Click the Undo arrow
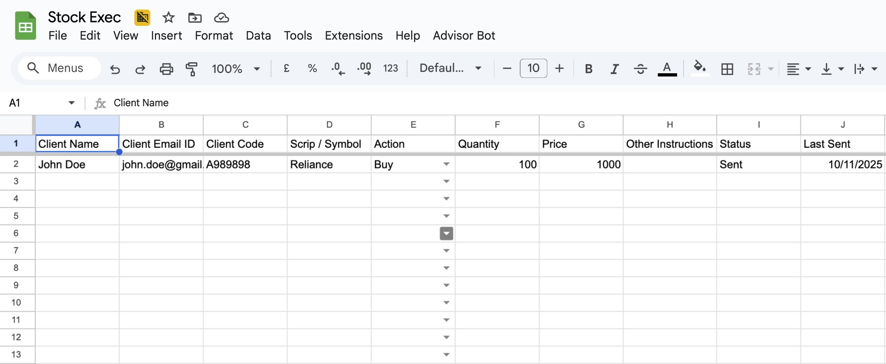 coord(115,69)
